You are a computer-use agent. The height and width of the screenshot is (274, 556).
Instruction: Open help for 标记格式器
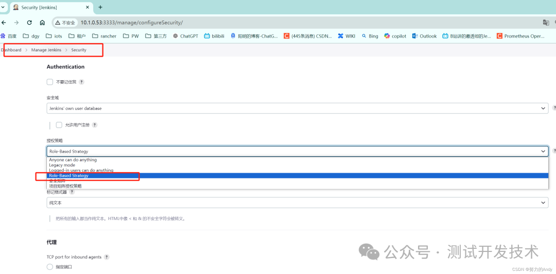pyautogui.click(x=73, y=192)
